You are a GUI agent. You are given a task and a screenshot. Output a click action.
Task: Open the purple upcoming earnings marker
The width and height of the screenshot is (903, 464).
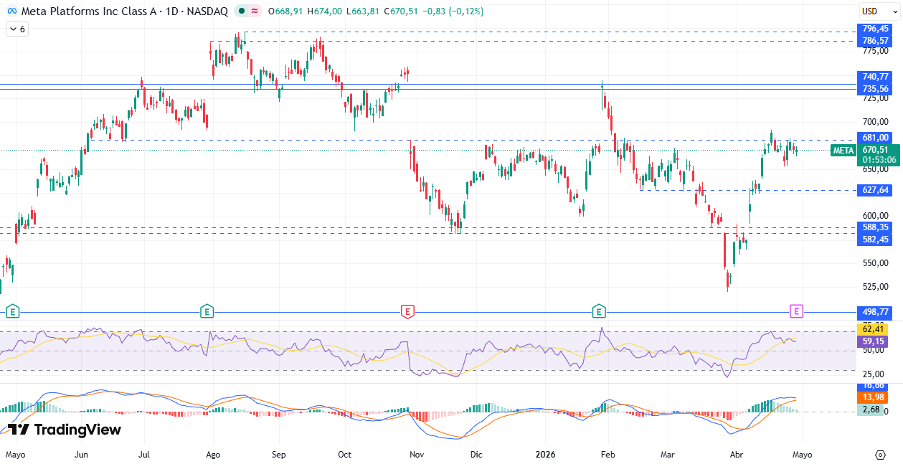click(x=796, y=311)
